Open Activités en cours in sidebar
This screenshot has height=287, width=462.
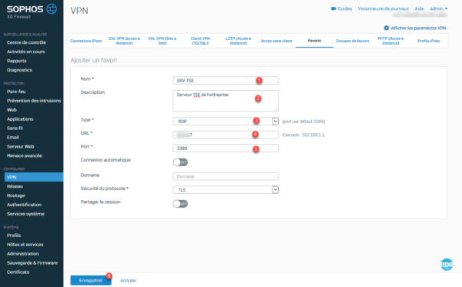pyautogui.click(x=26, y=52)
